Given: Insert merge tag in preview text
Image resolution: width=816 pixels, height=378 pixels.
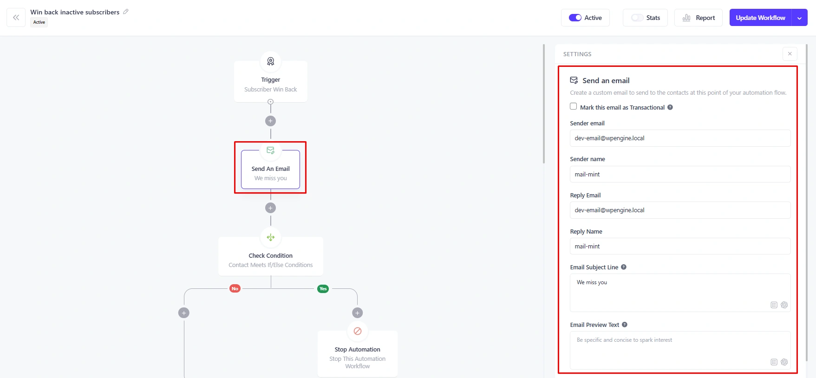Looking at the screenshot, I should (x=774, y=362).
